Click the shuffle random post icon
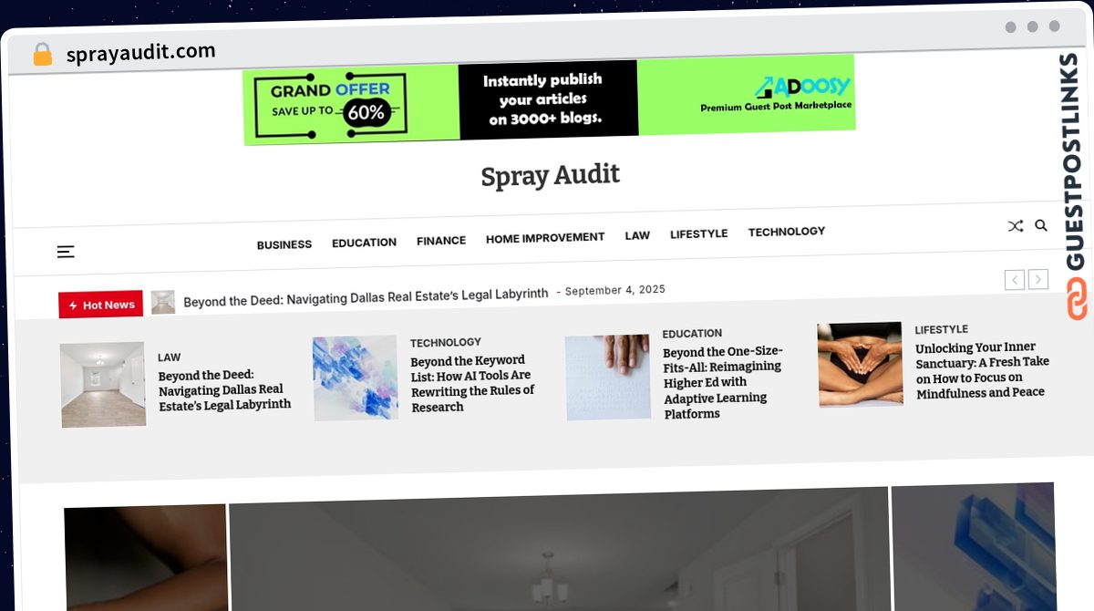 (1015, 226)
